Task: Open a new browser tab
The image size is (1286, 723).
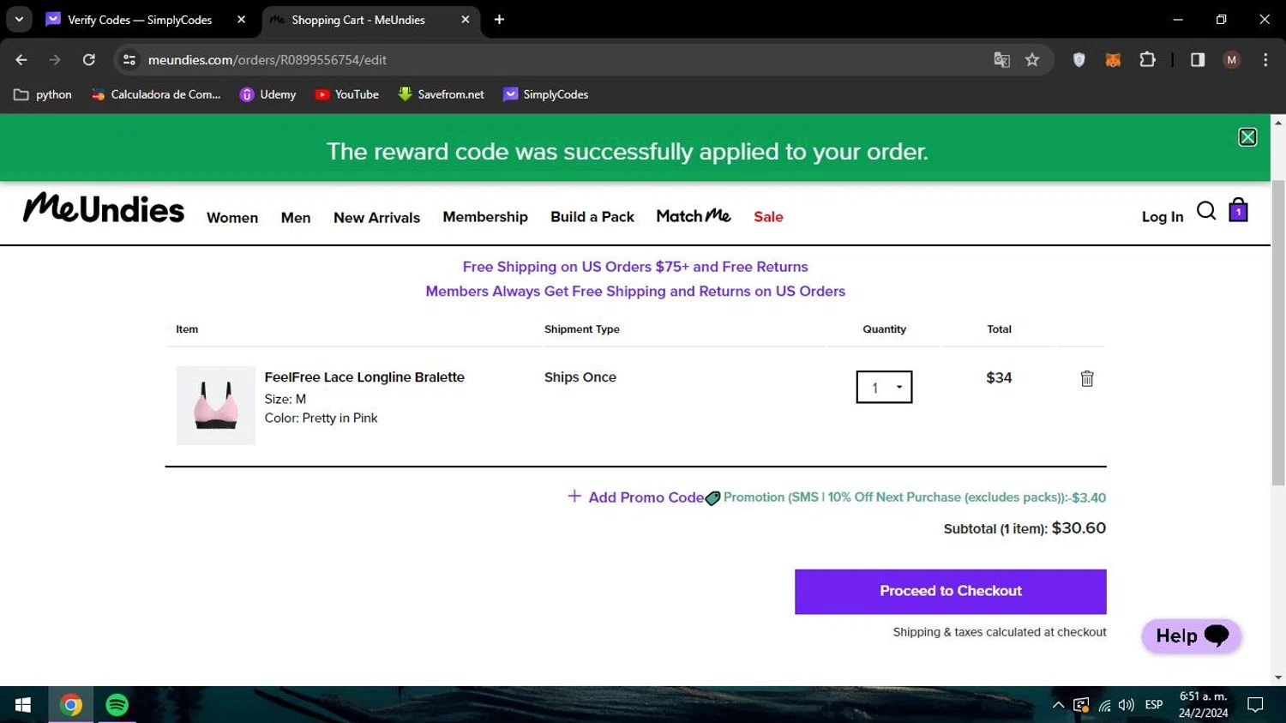Action: pos(499,19)
